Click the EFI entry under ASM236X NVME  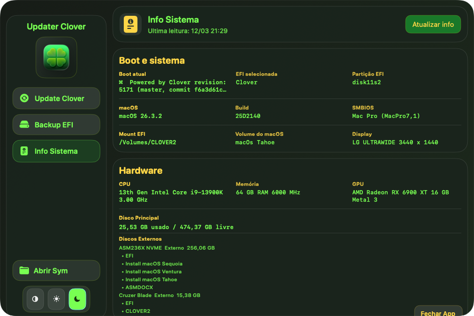[x=129, y=256]
